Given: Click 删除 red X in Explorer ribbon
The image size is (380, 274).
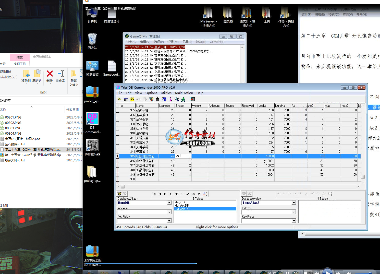Looking at the screenshot, I should (x=50, y=76).
